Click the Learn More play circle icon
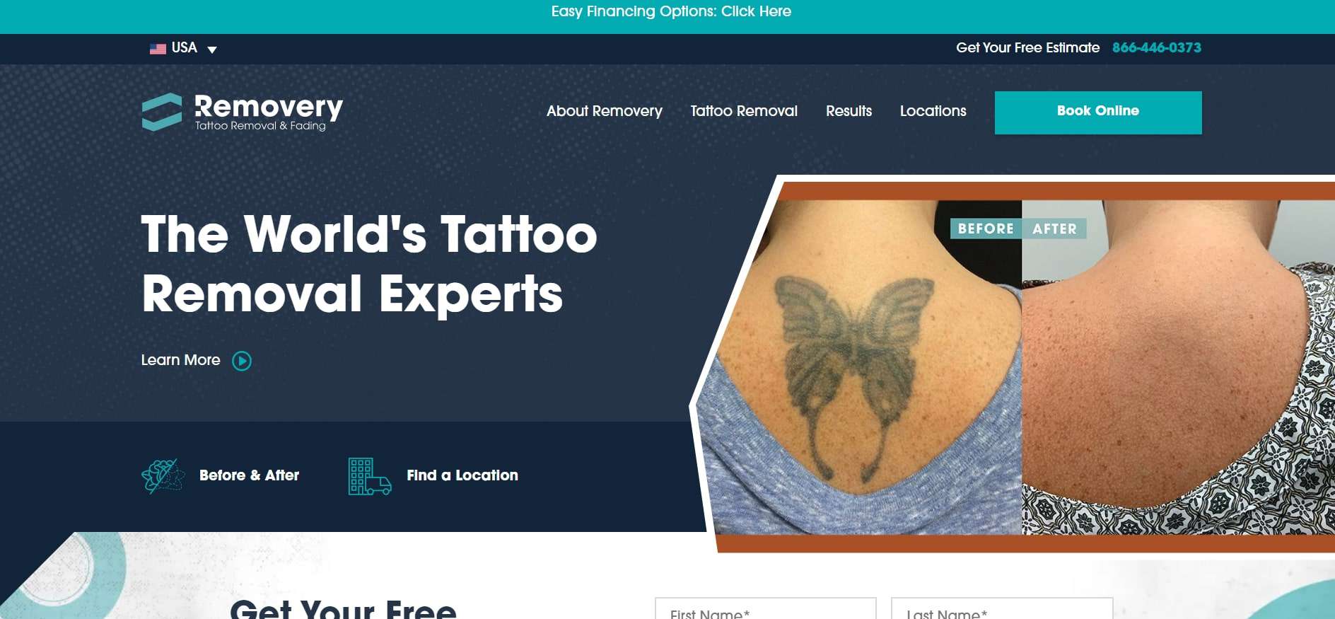1335x619 pixels. click(x=242, y=361)
